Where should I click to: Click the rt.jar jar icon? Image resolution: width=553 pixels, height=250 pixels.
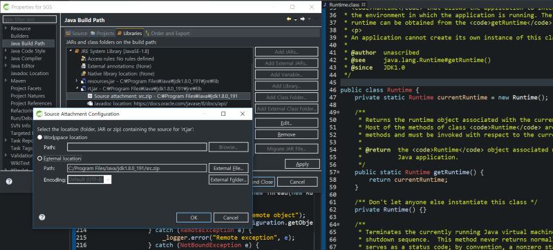click(x=84, y=88)
